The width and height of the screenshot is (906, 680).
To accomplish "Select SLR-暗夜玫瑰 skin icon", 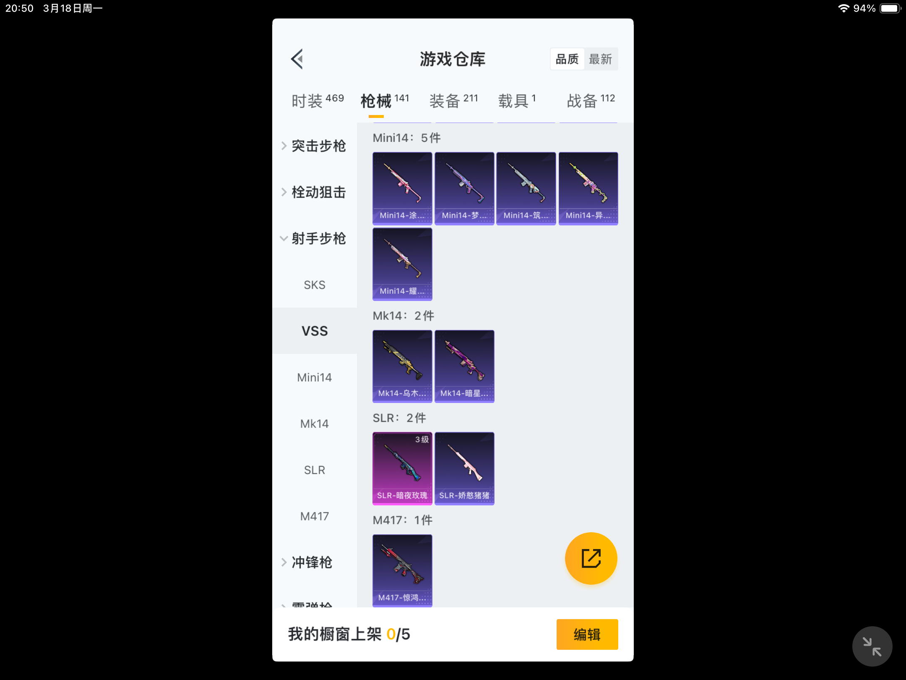I will [401, 468].
